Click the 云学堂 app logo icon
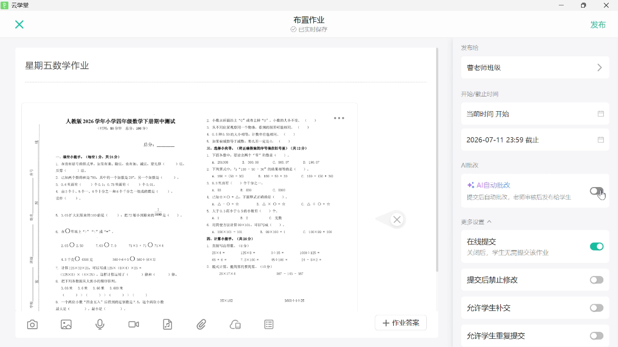This screenshot has height=347, width=618. point(4,5)
